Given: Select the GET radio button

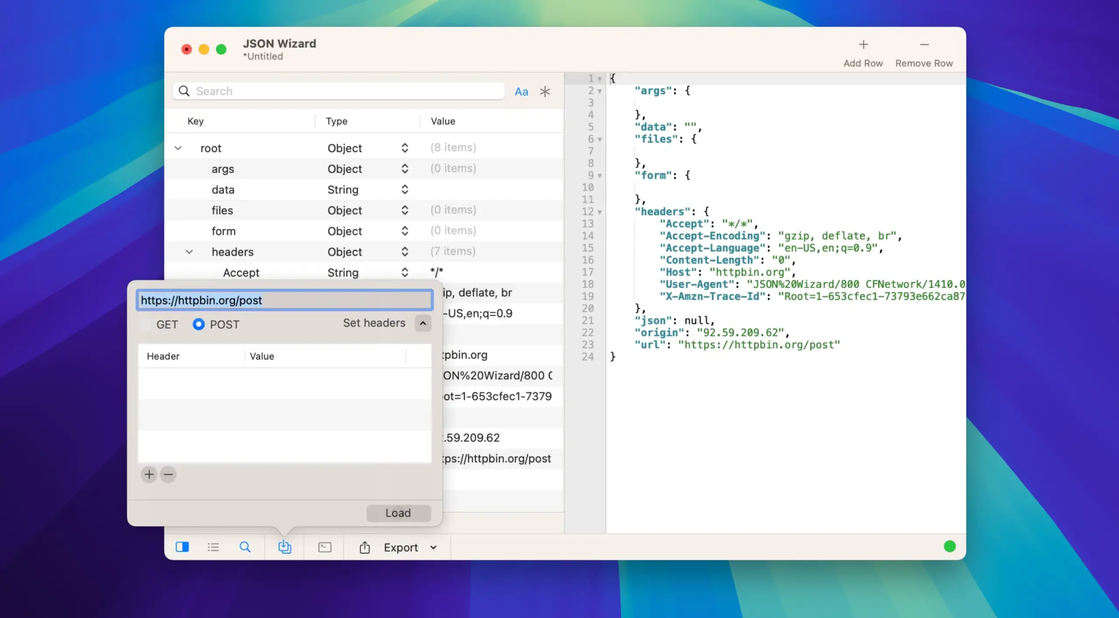Looking at the screenshot, I should pyautogui.click(x=146, y=324).
